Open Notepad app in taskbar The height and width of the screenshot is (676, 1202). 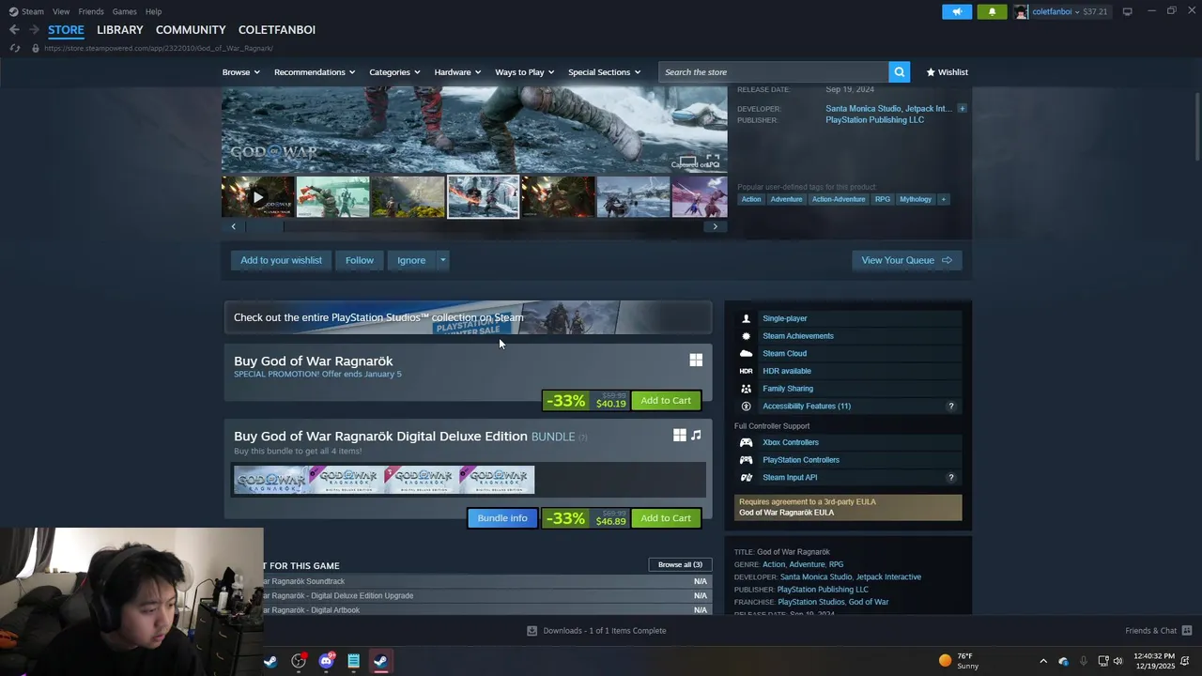353,661
